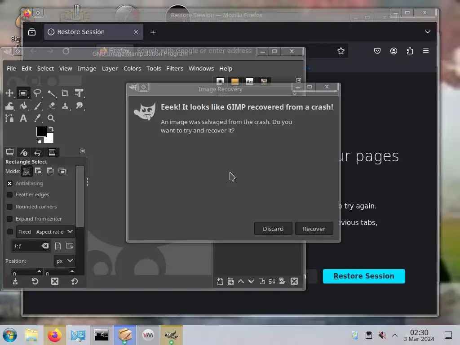Choose Add to selection mode

[x=39, y=171]
